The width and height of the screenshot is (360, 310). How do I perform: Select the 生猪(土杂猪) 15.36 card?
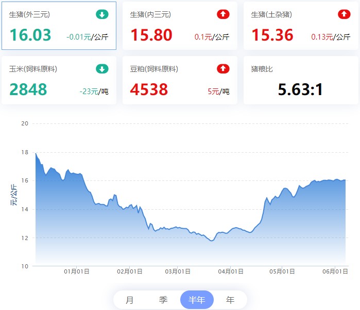pos(301,26)
